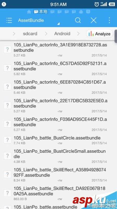117x209 pixels.
Task: Open file actorInfo_3A1E9918E8732728.assetbundle
Action: tap(58, 50)
